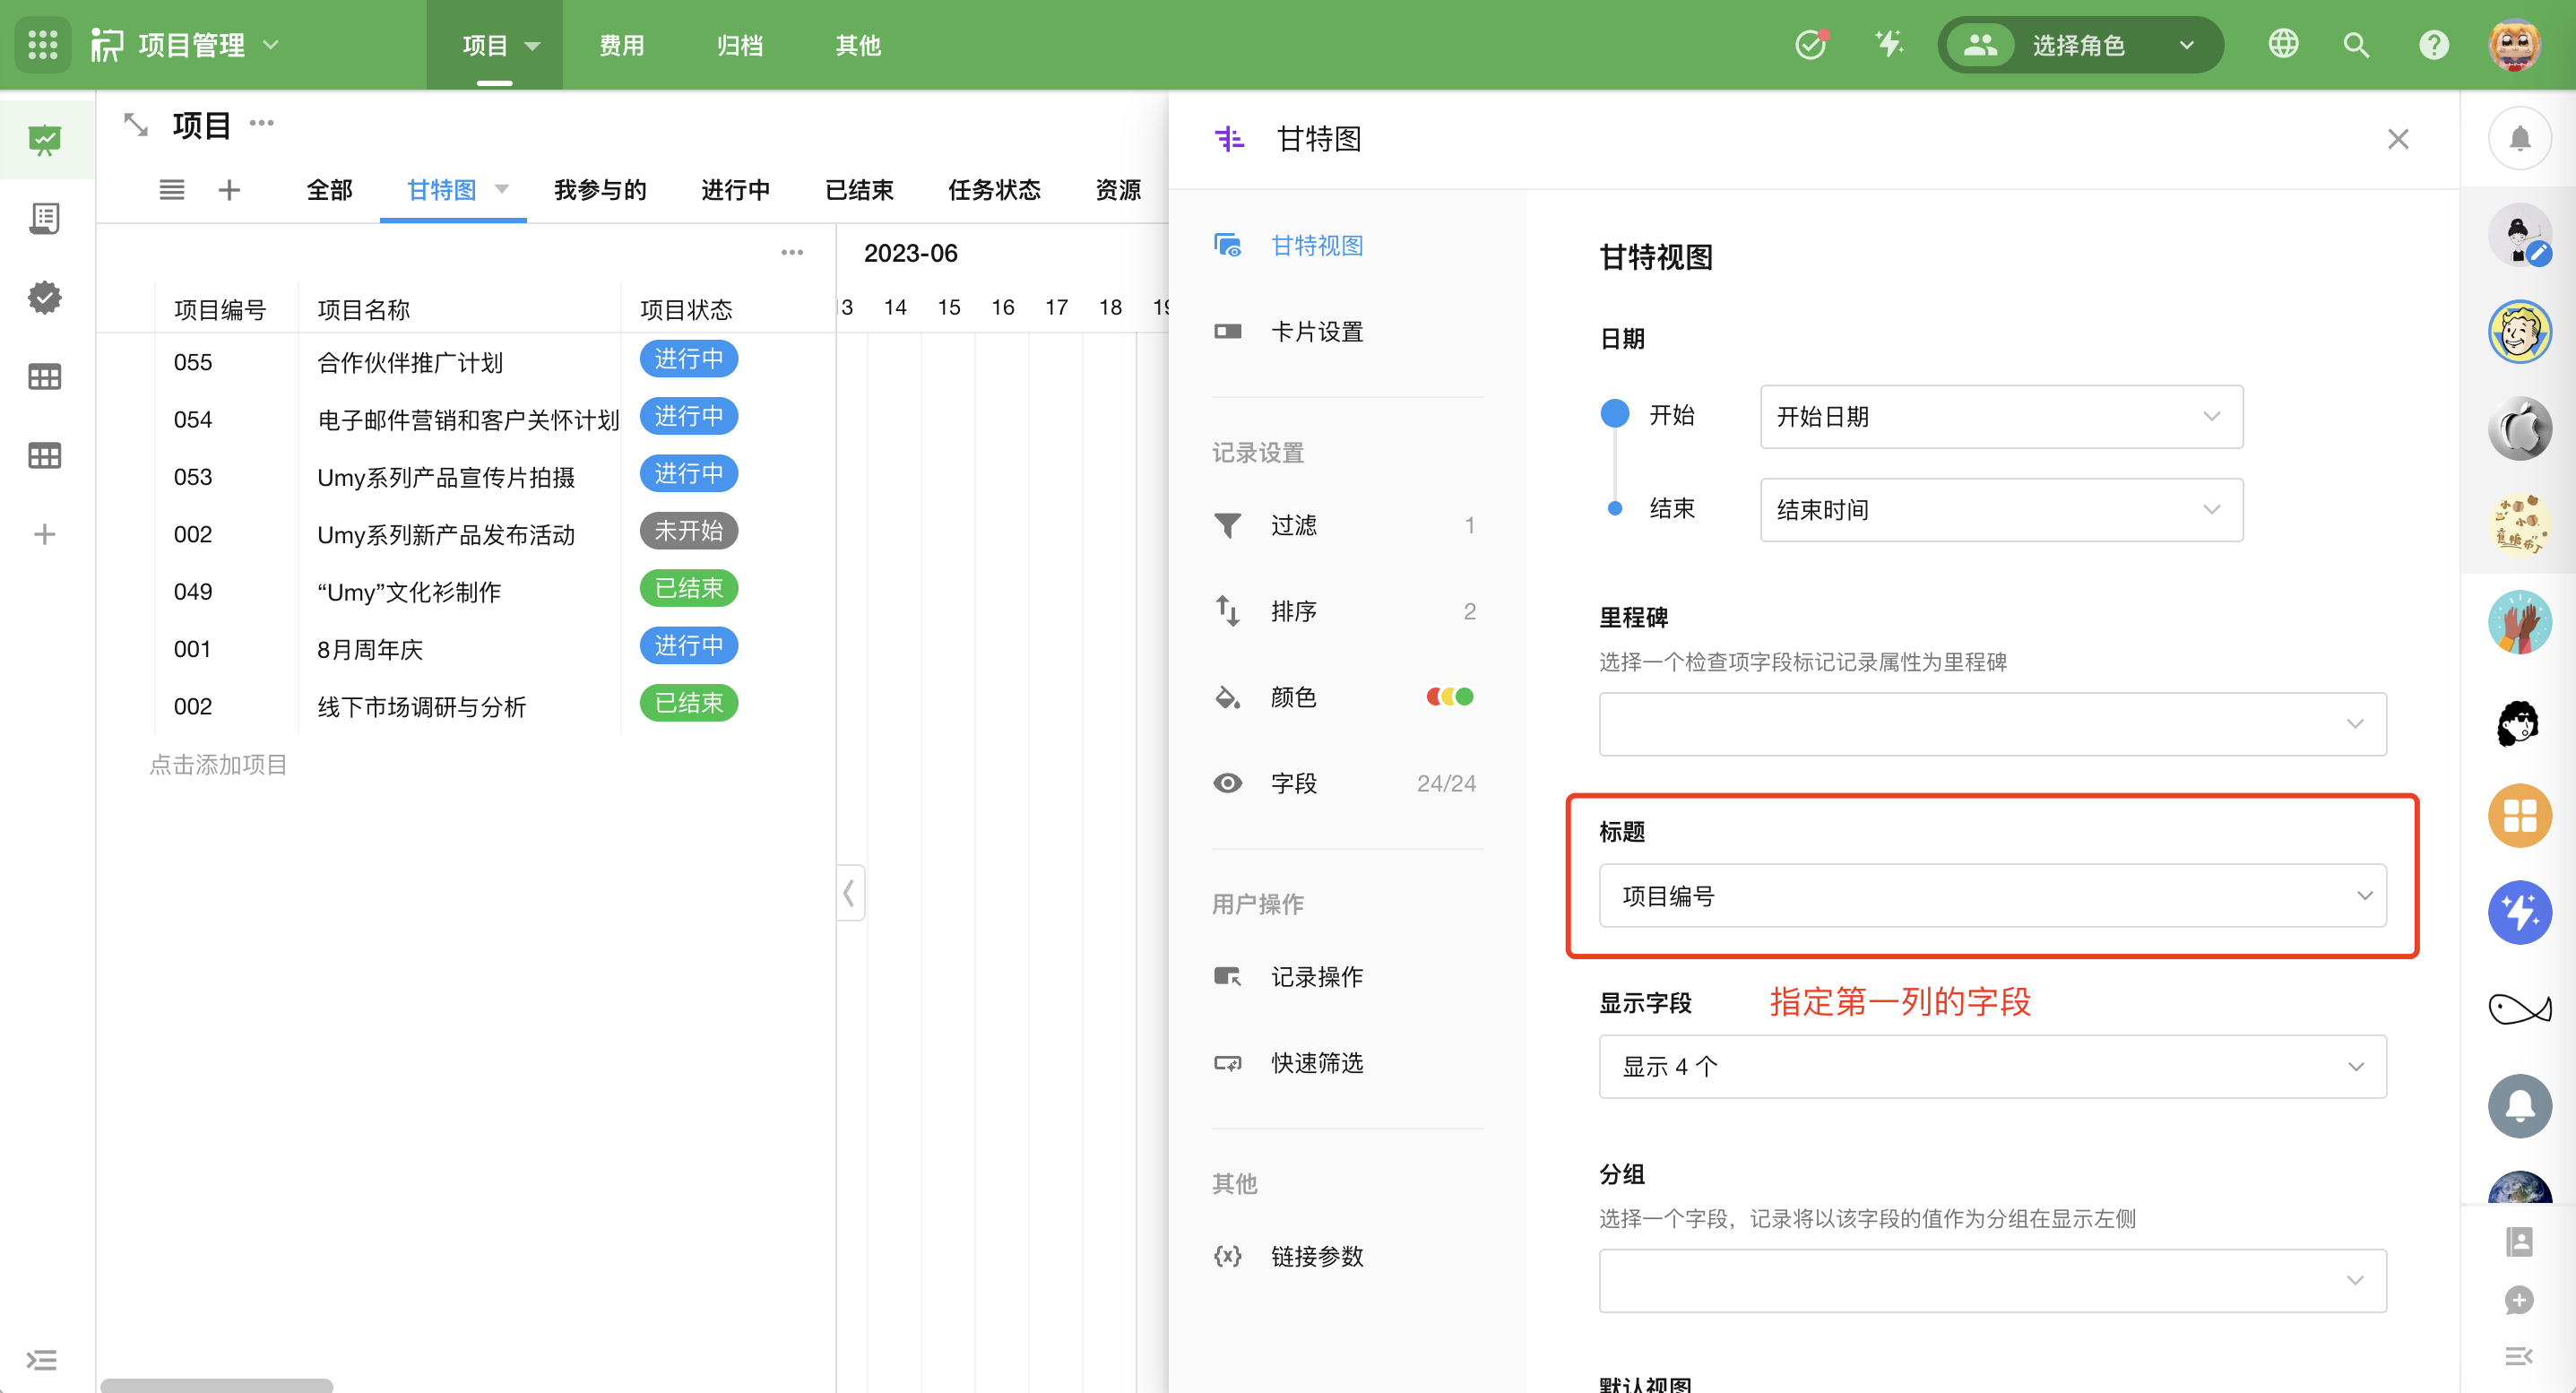Select the verified badge icon in left sidebar
This screenshot has width=2576, height=1393.
pos(45,297)
